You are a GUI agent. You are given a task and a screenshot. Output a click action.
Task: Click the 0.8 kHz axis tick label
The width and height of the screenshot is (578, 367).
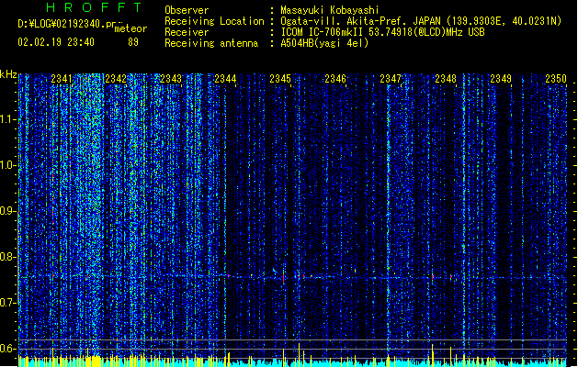click(x=8, y=257)
